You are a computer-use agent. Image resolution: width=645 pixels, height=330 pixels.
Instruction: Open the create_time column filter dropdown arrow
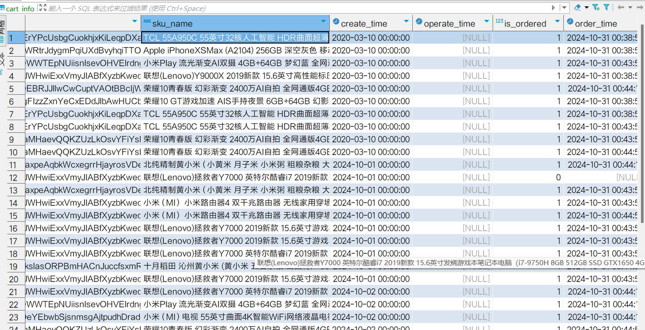(406, 21)
